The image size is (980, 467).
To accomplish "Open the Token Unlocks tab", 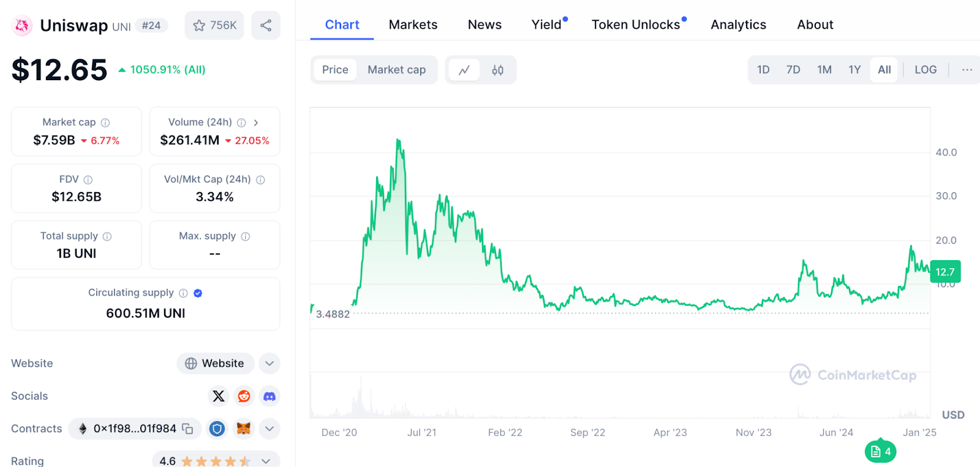I will click(636, 24).
